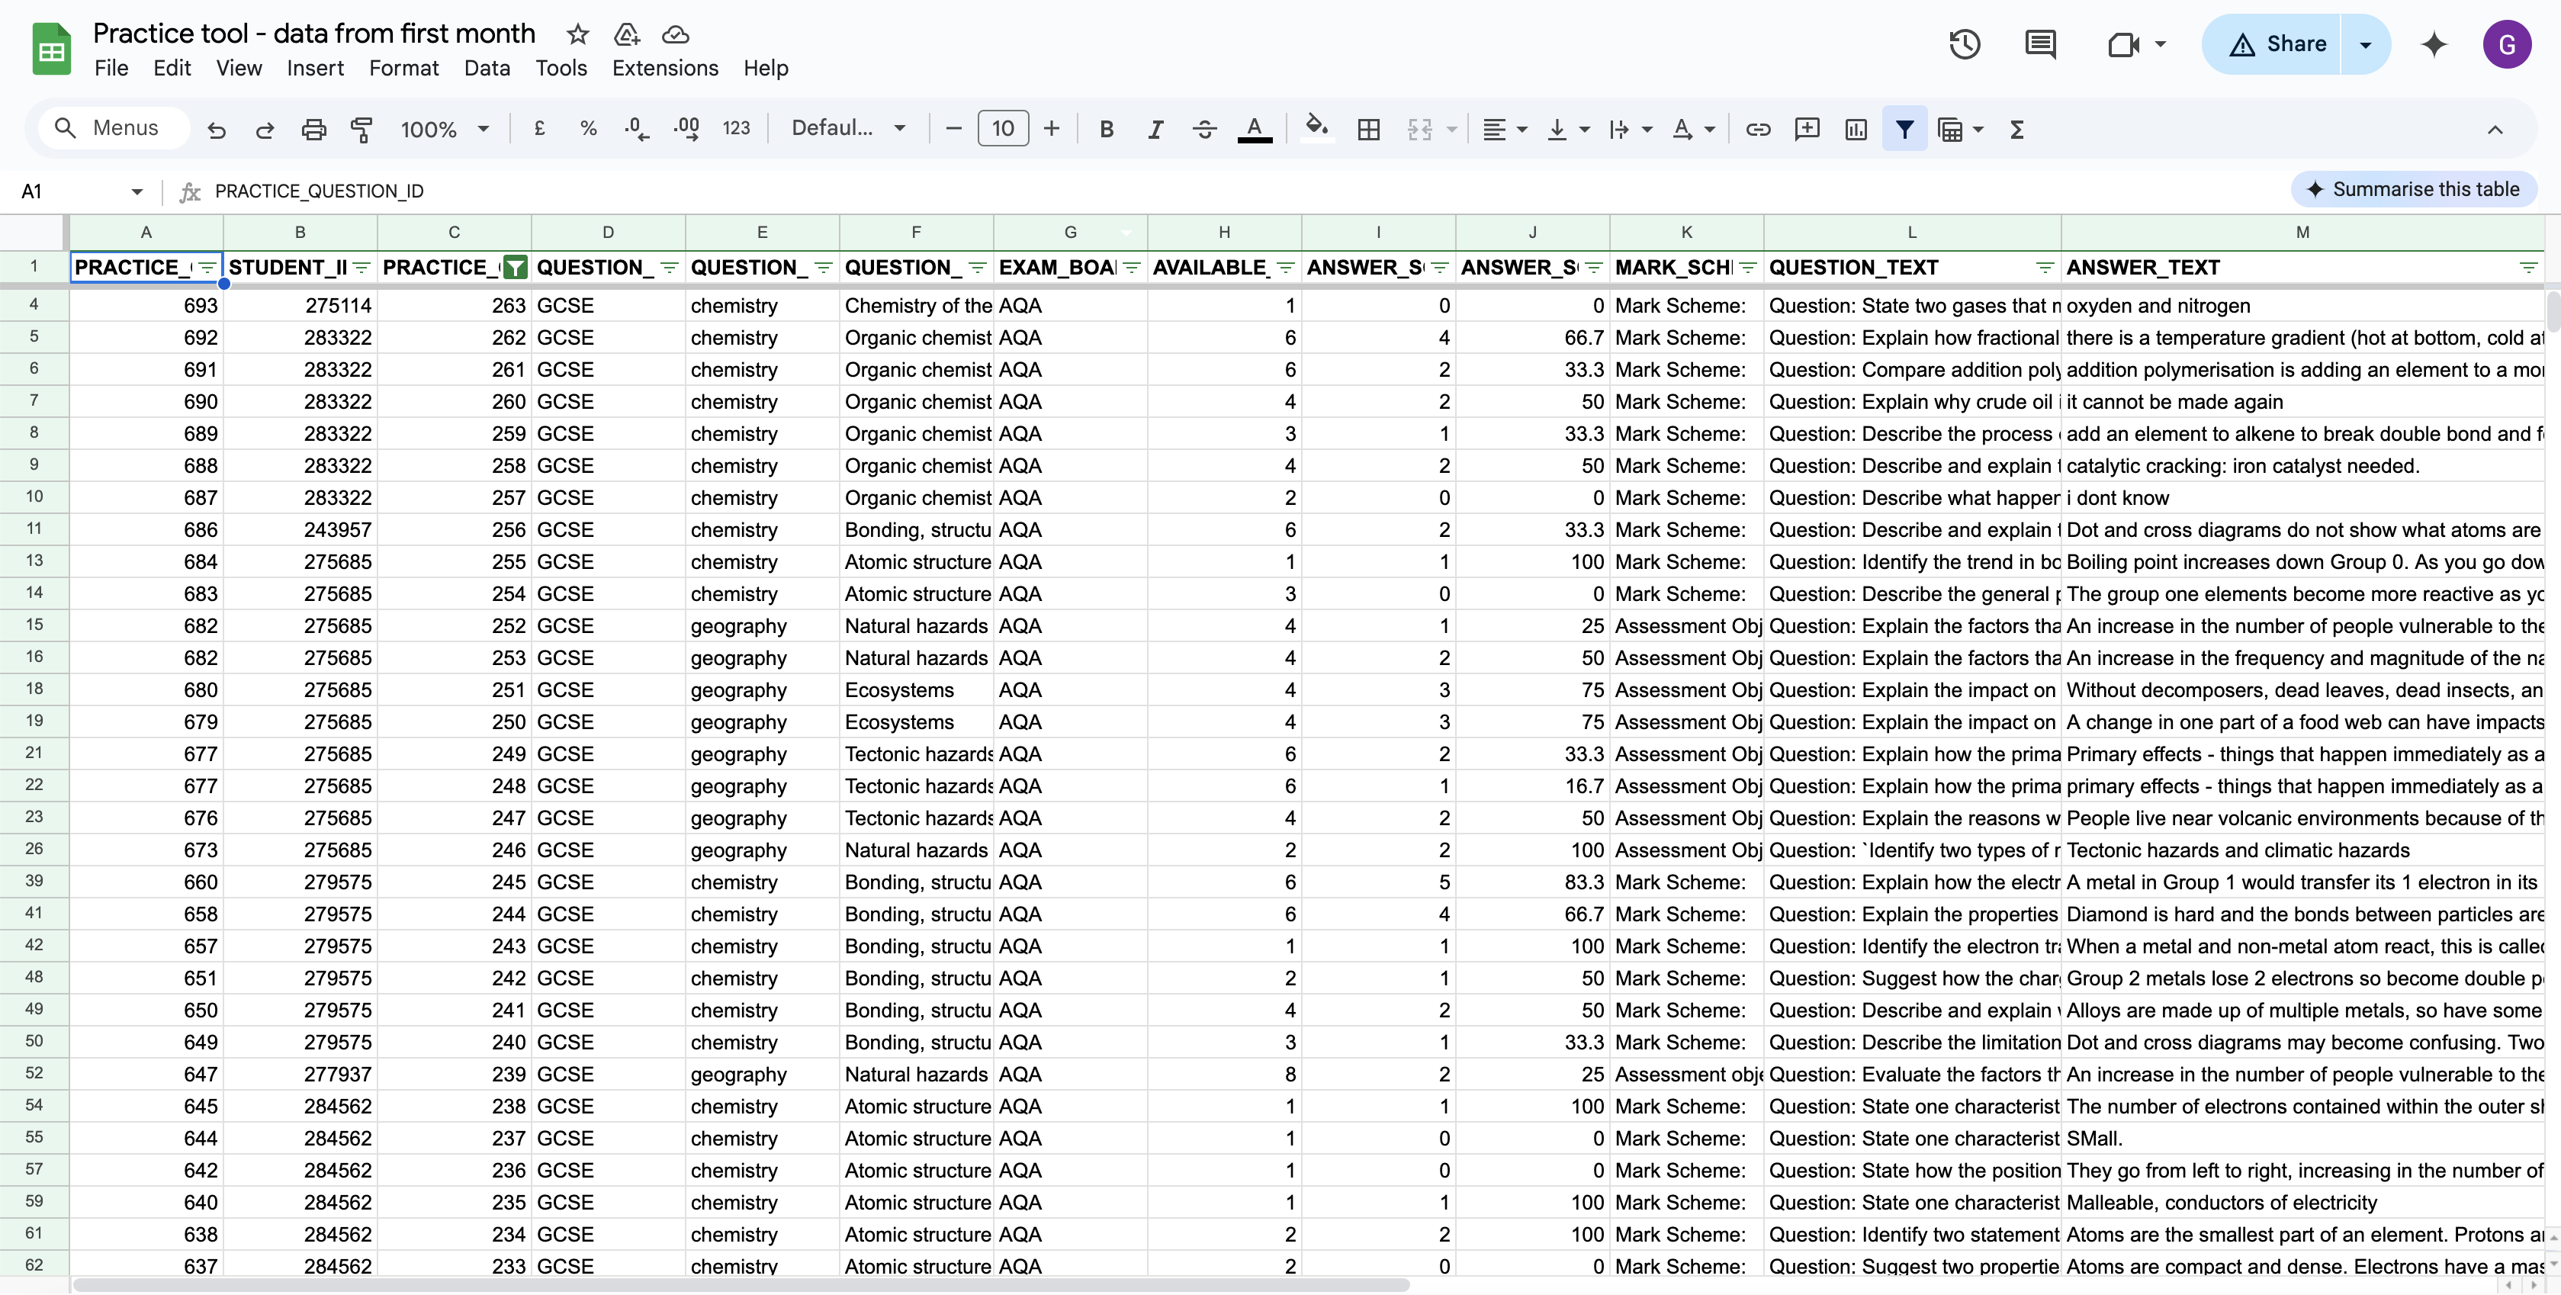Toggle the filter button in toolbar

[1904, 129]
